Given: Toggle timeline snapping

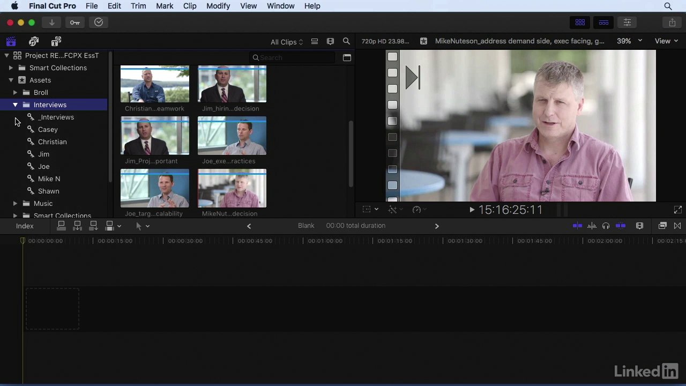Looking at the screenshot, I should (621, 226).
